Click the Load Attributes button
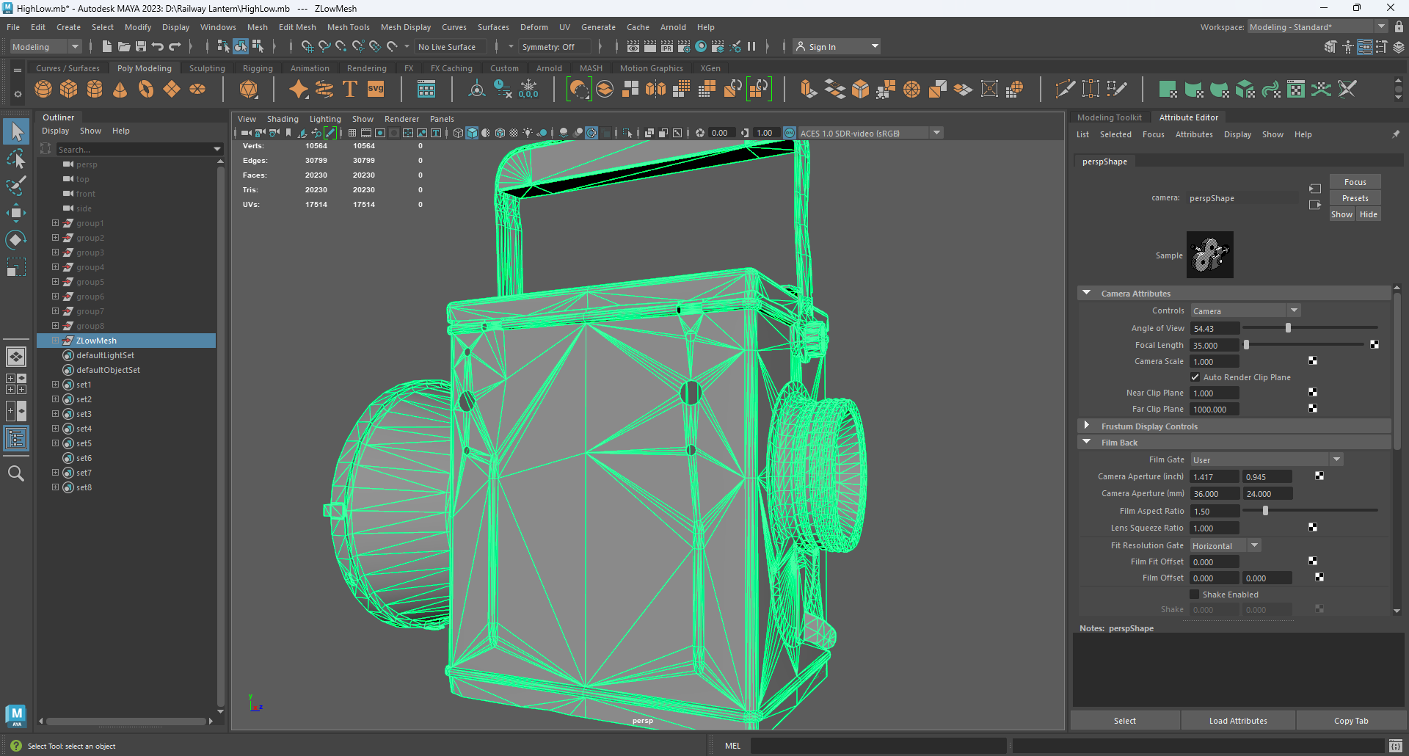 1237,720
